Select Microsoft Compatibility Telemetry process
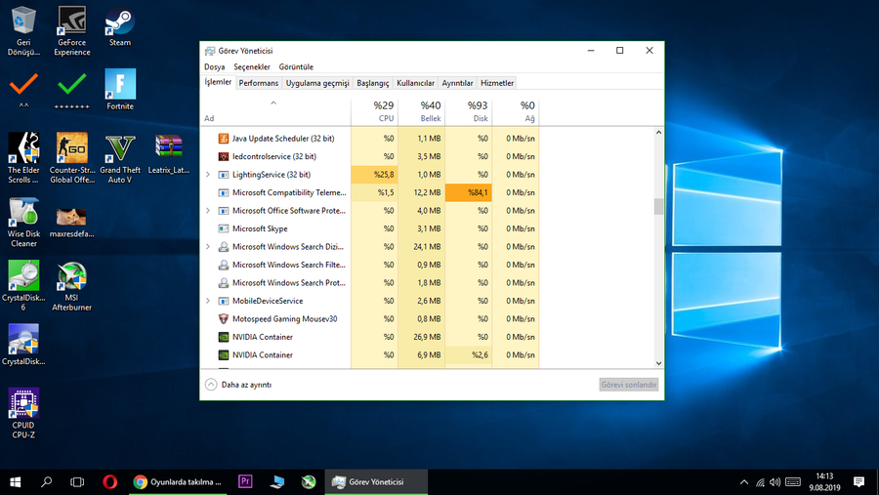Image resolution: width=879 pixels, height=495 pixels. coord(289,193)
